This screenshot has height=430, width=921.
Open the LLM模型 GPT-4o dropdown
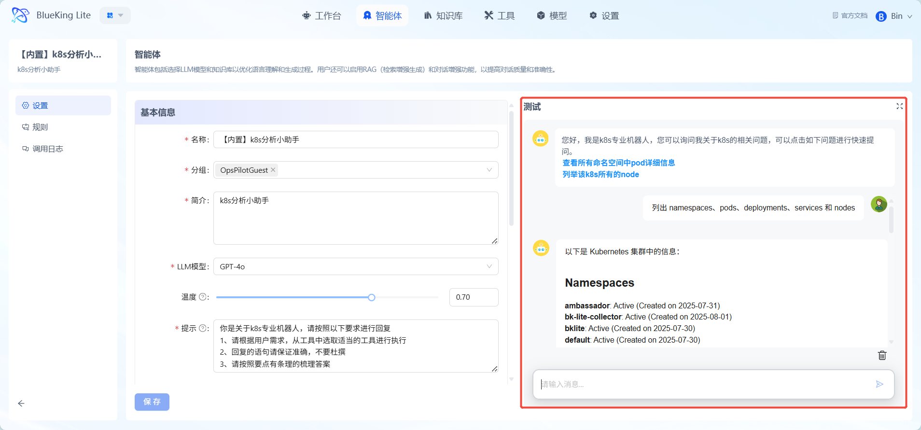click(489, 266)
